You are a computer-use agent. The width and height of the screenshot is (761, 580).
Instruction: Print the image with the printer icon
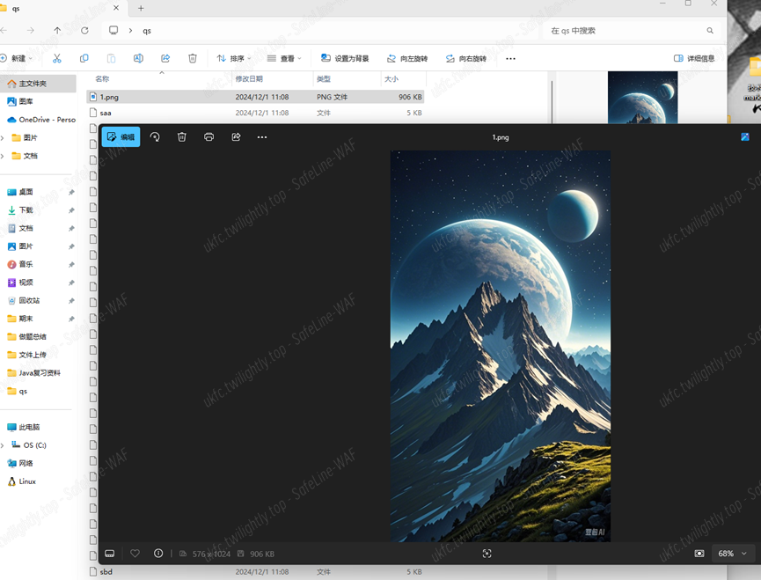coord(209,137)
